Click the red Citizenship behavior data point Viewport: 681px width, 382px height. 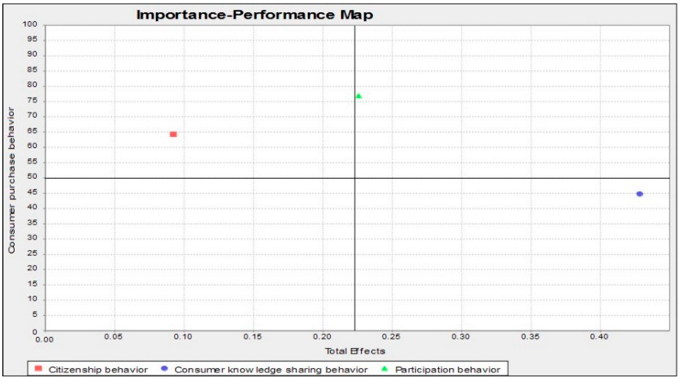point(173,134)
